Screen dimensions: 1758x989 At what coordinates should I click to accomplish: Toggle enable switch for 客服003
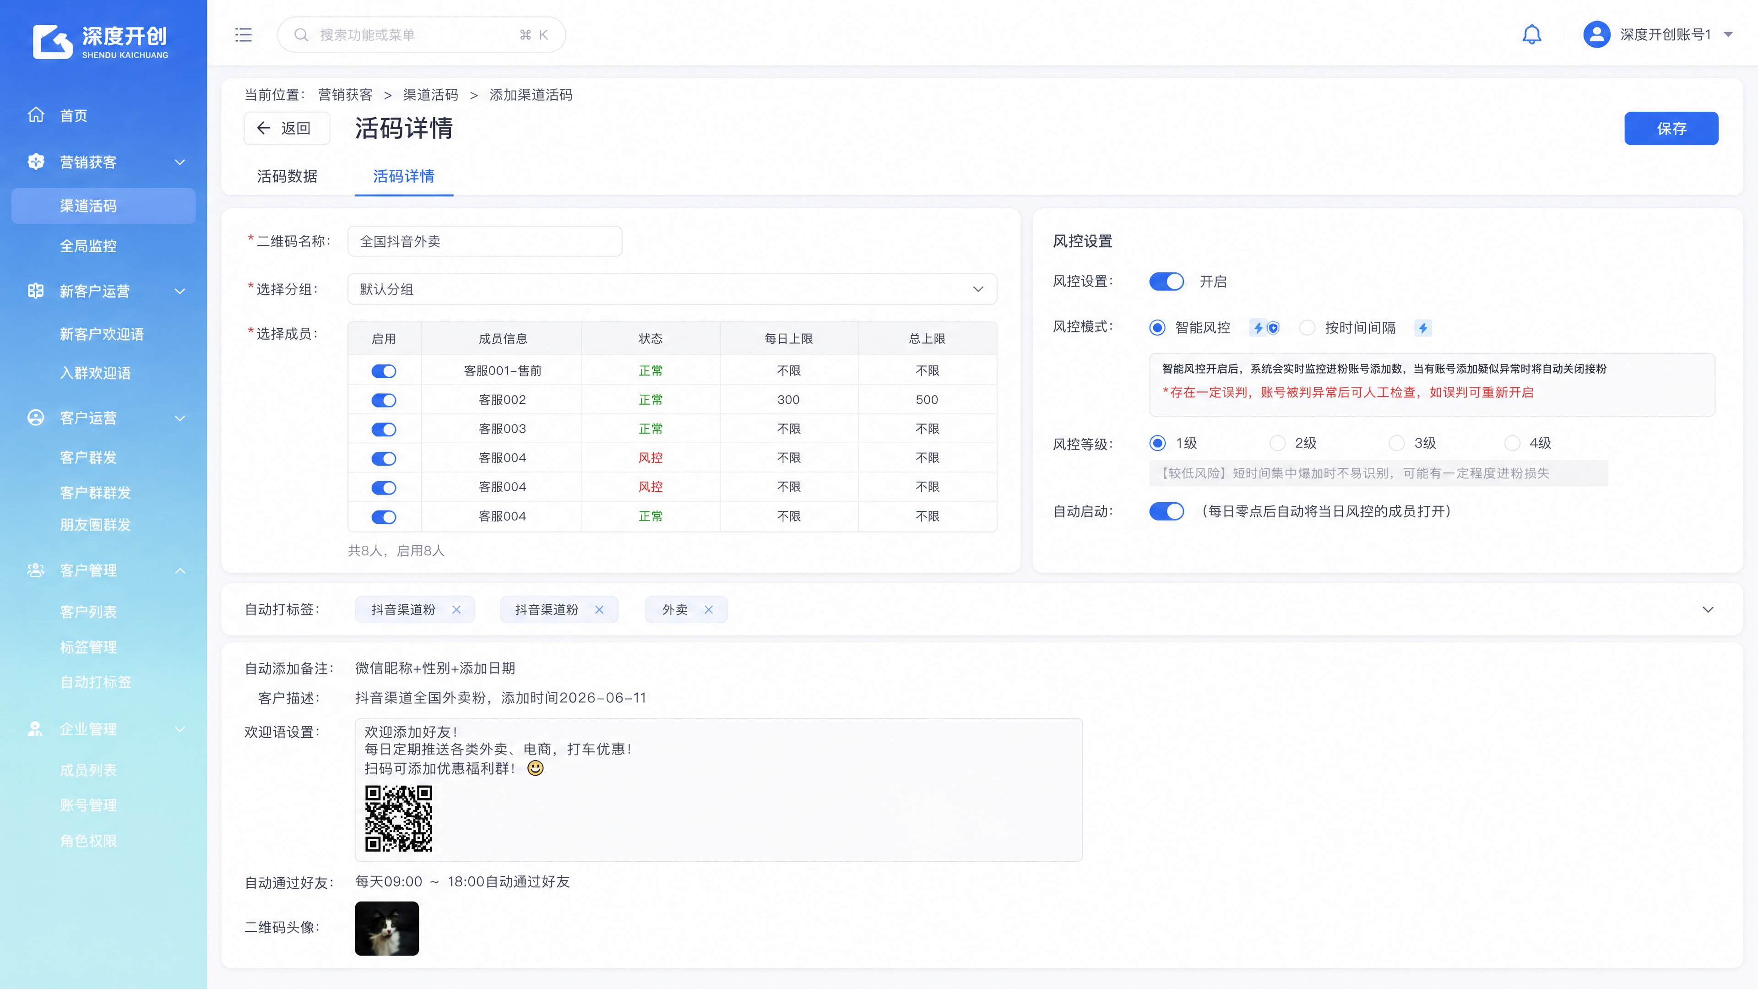384,429
